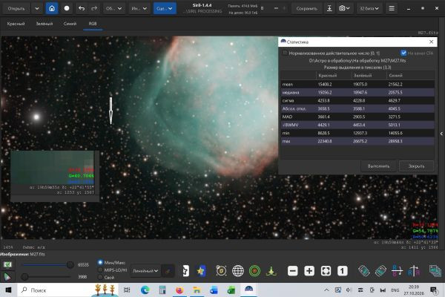Expand the arrow next to Открыть
The height and width of the screenshot is (297, 445).
click(x=37, y=8)
